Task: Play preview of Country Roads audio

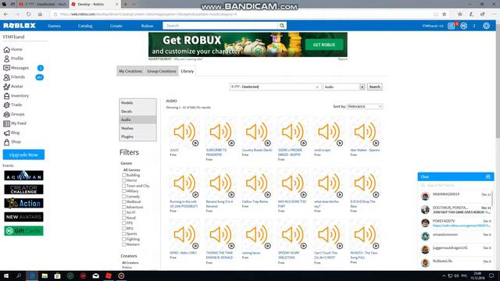Action: (x=267, y=144)
